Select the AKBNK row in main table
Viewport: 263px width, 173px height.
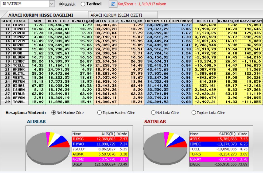click(131, 70)
